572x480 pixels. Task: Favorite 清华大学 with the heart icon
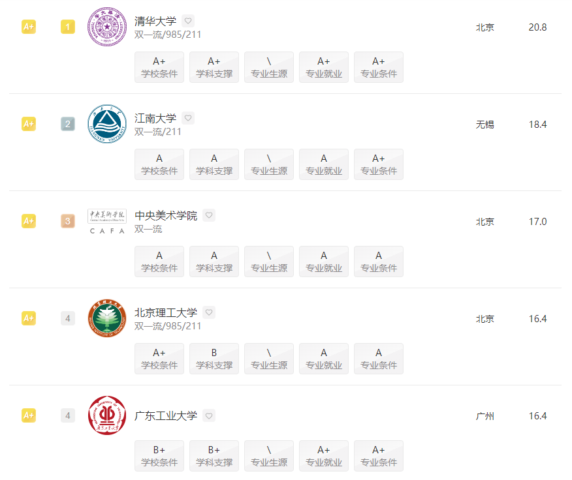click(x=188, y=21)
